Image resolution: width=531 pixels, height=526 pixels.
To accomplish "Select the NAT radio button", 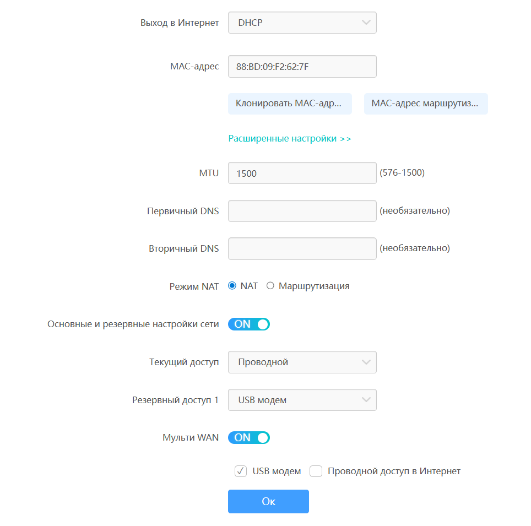I will pyautogui.click(x=232, y=286).
